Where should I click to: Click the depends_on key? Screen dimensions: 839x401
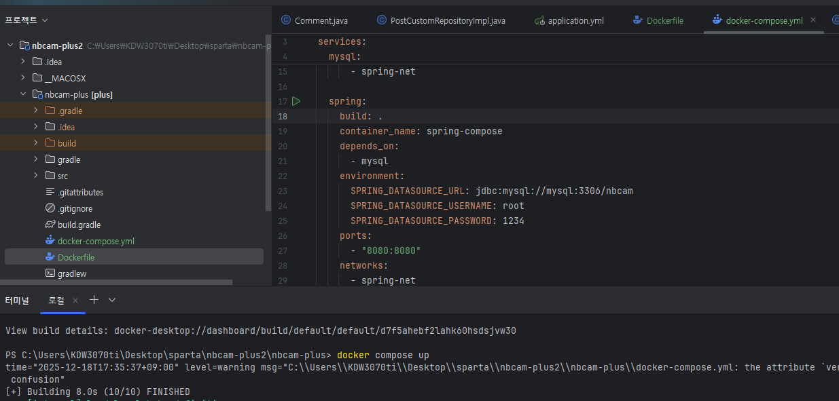(367, 146)
